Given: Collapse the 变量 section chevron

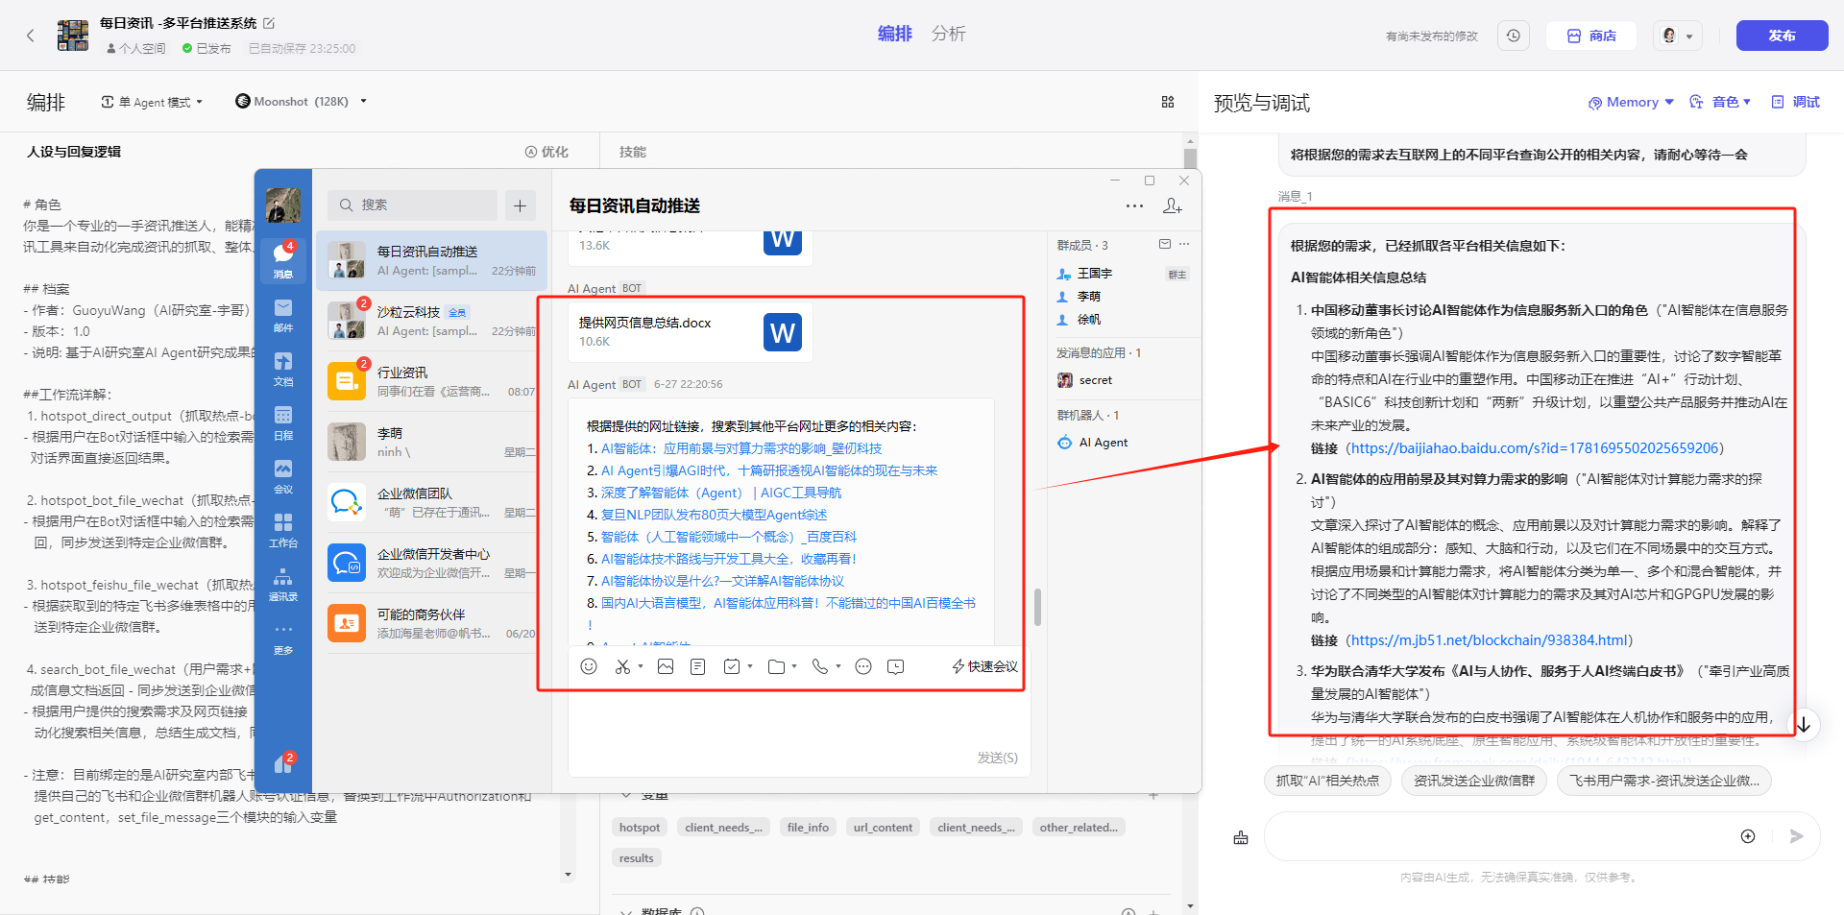Looking at the screenshot, I should click(626, 795).
